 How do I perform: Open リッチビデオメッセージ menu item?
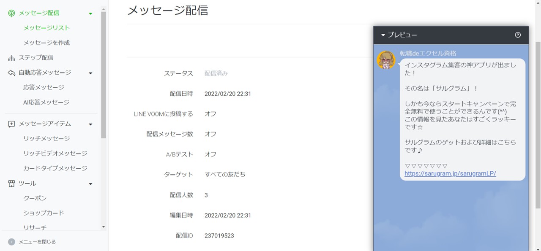point(55,153)
